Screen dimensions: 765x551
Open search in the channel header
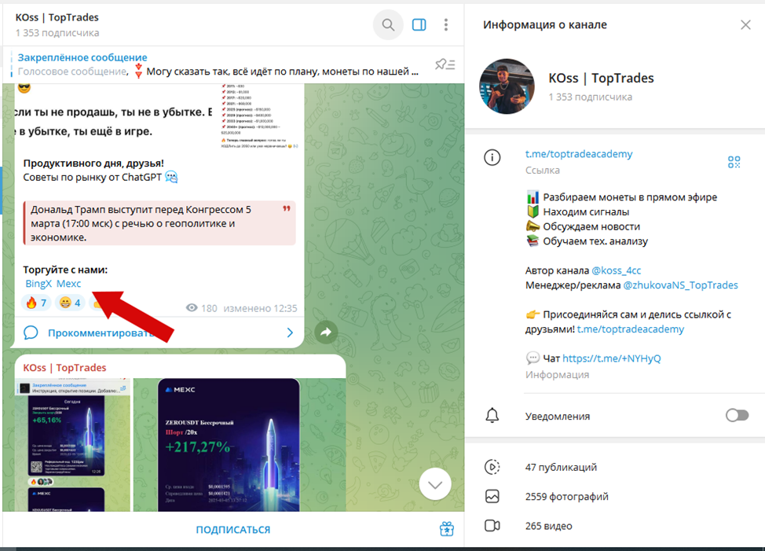388,24
